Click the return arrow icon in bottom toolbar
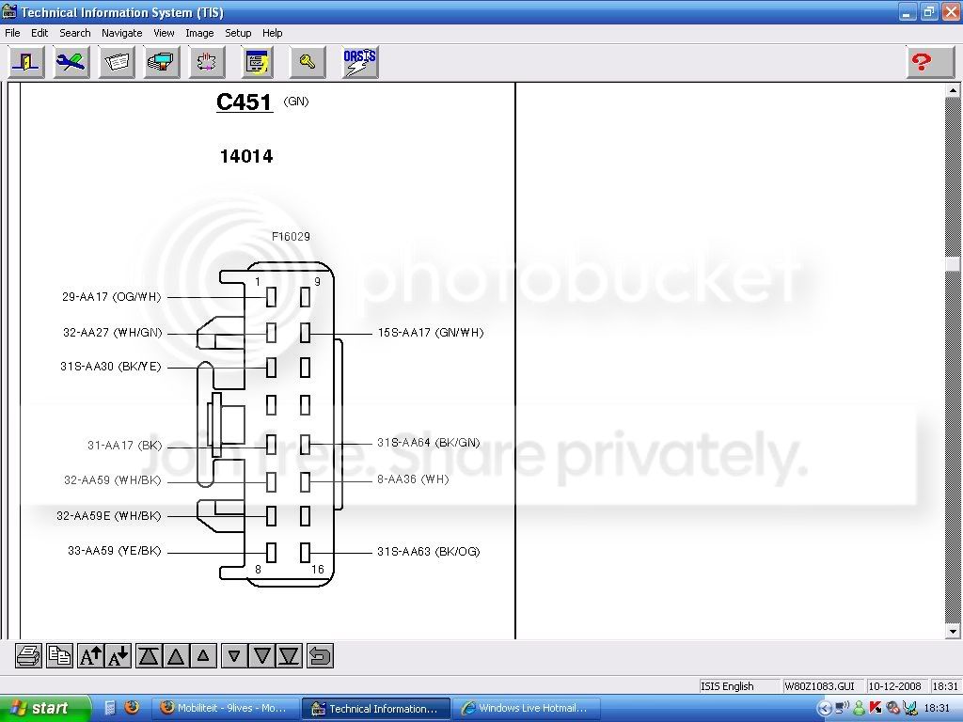Screen dimensions: 963x722 (x=320, y=656)
